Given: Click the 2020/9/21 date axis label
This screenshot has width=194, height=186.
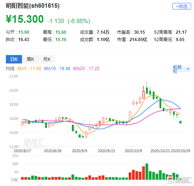Looking at the screenshot, I should [x=106, y=151].
